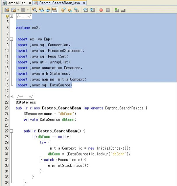Find next occurrence with right arrow icon
The width and height of the screenshot is (177, 186).
point(48,10)
